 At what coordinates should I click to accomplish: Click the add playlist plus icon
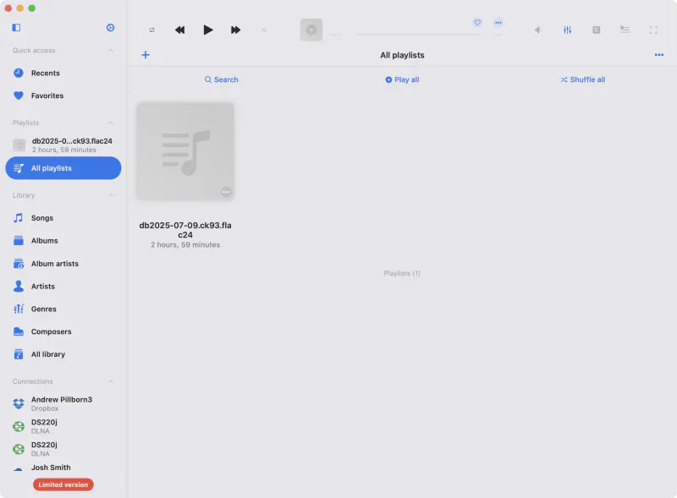click(146, 55)
